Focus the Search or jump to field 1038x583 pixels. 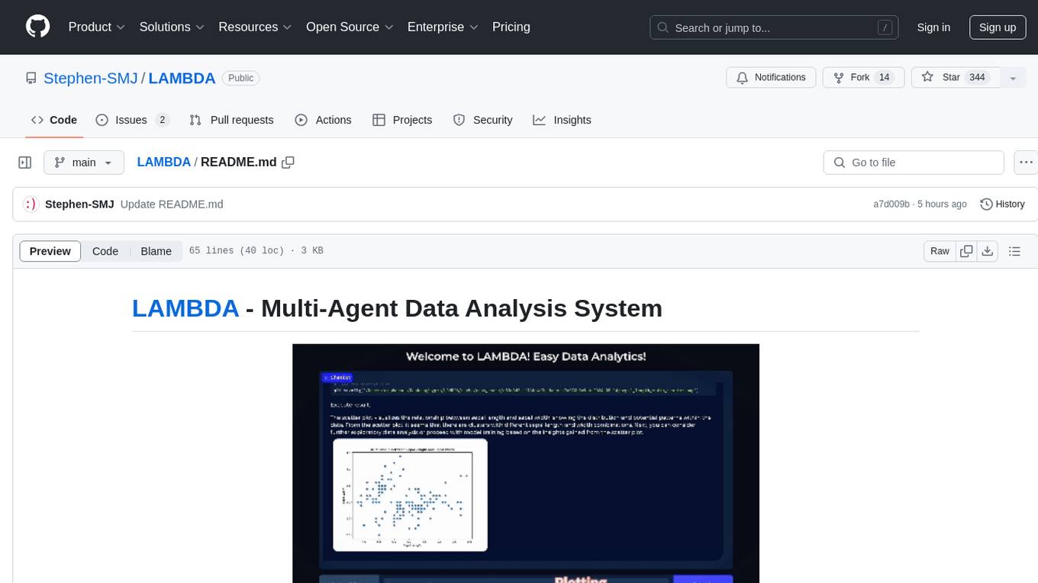pos(772,27)
